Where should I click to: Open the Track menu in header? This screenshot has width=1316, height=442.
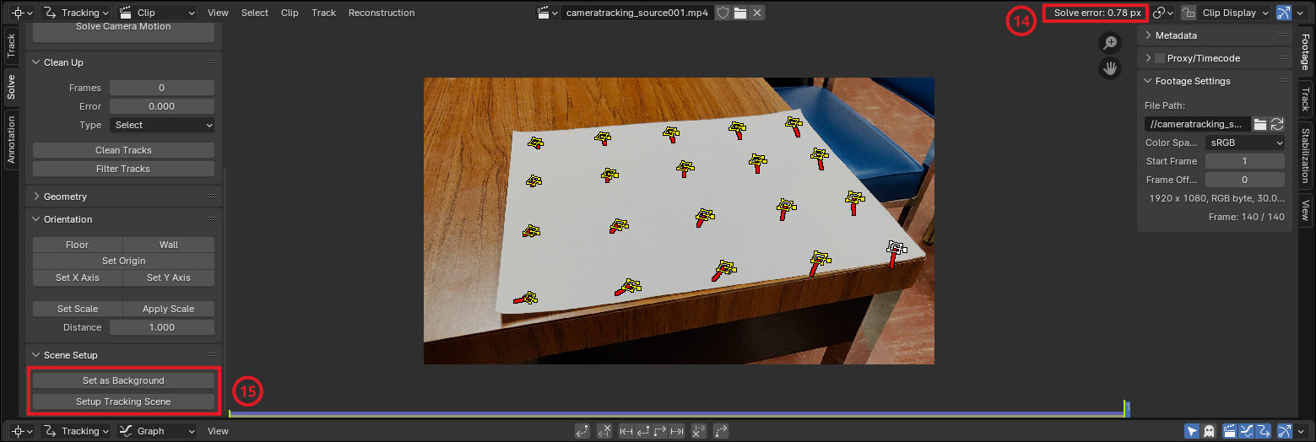(x=323, y=13)
